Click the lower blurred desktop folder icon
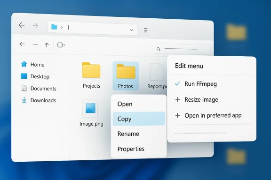Image resolution: width=271 pixels, height=180 pixels. (x=236, y=156)
